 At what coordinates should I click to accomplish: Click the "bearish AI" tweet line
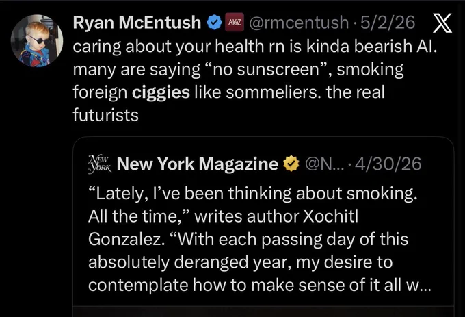[255, 47]
